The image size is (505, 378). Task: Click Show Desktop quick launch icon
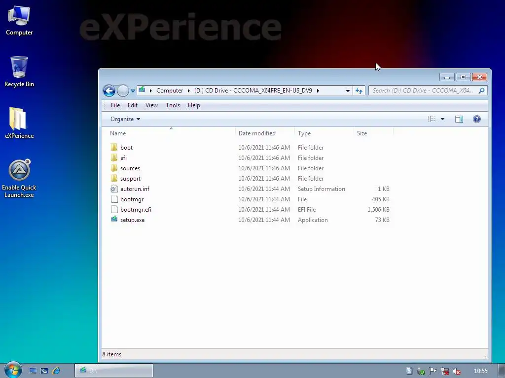click(33, 371)
